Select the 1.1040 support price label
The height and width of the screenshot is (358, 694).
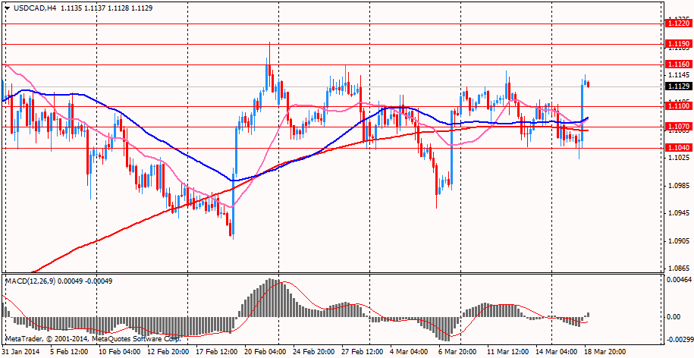tap(677, 148)
